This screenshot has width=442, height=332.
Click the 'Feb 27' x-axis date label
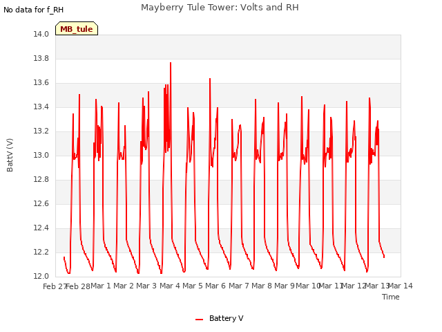55,286
